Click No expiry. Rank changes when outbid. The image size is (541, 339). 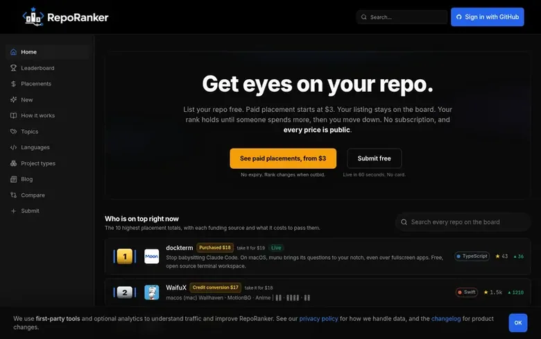[x=283, y=175]
